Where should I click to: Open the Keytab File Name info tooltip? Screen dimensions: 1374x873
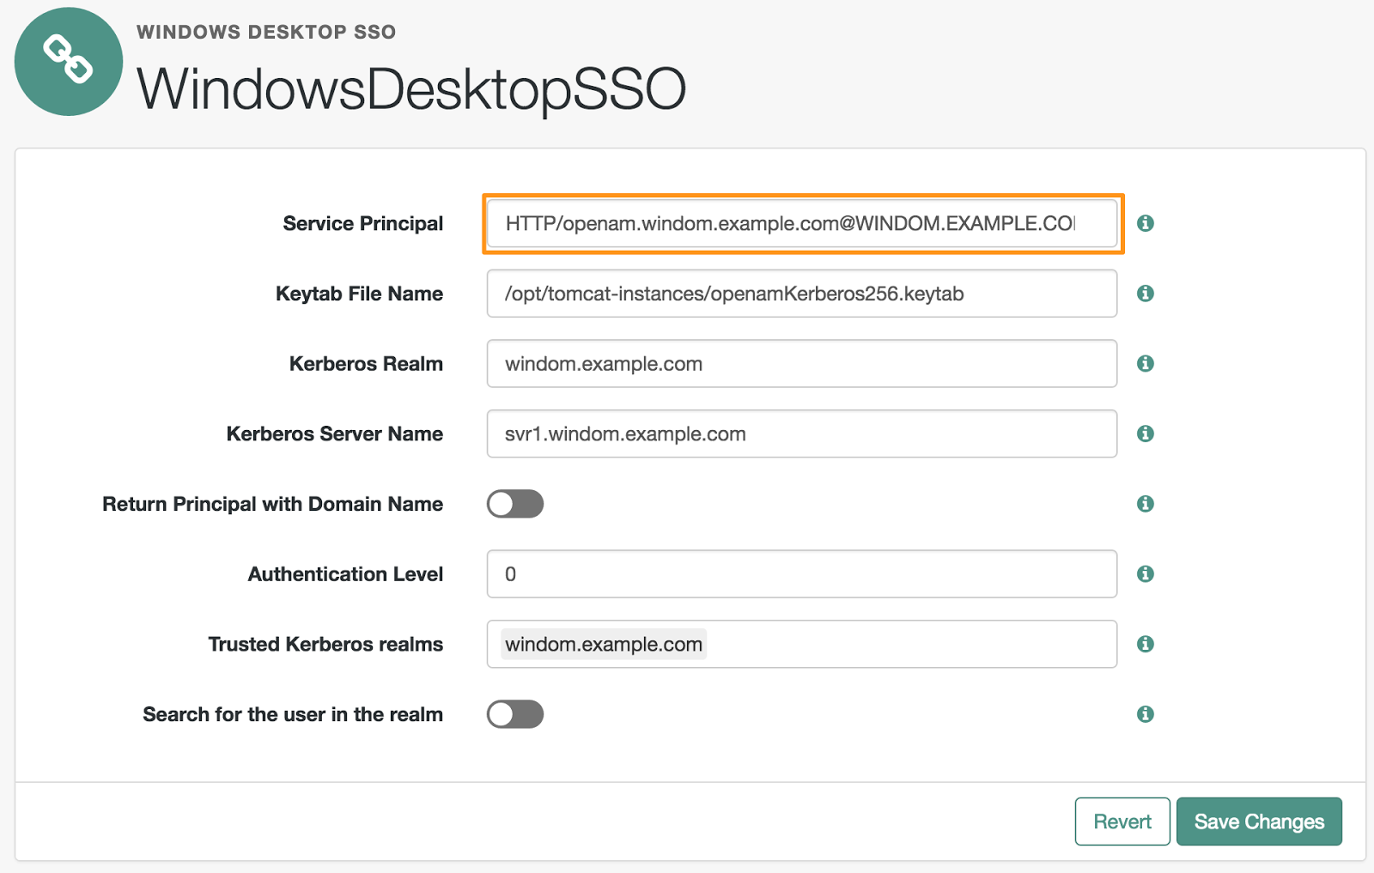click(x=1145, y=294)
